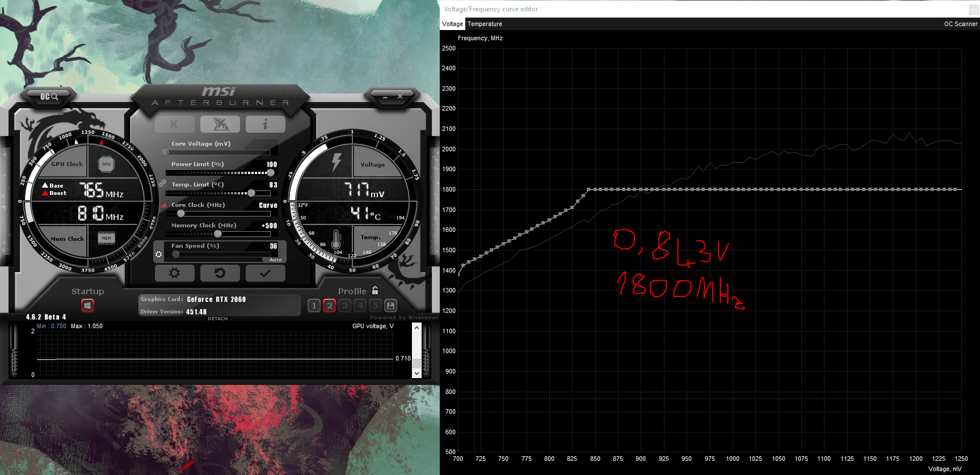Click the '717 mV' voltage gauge readout

364,190
